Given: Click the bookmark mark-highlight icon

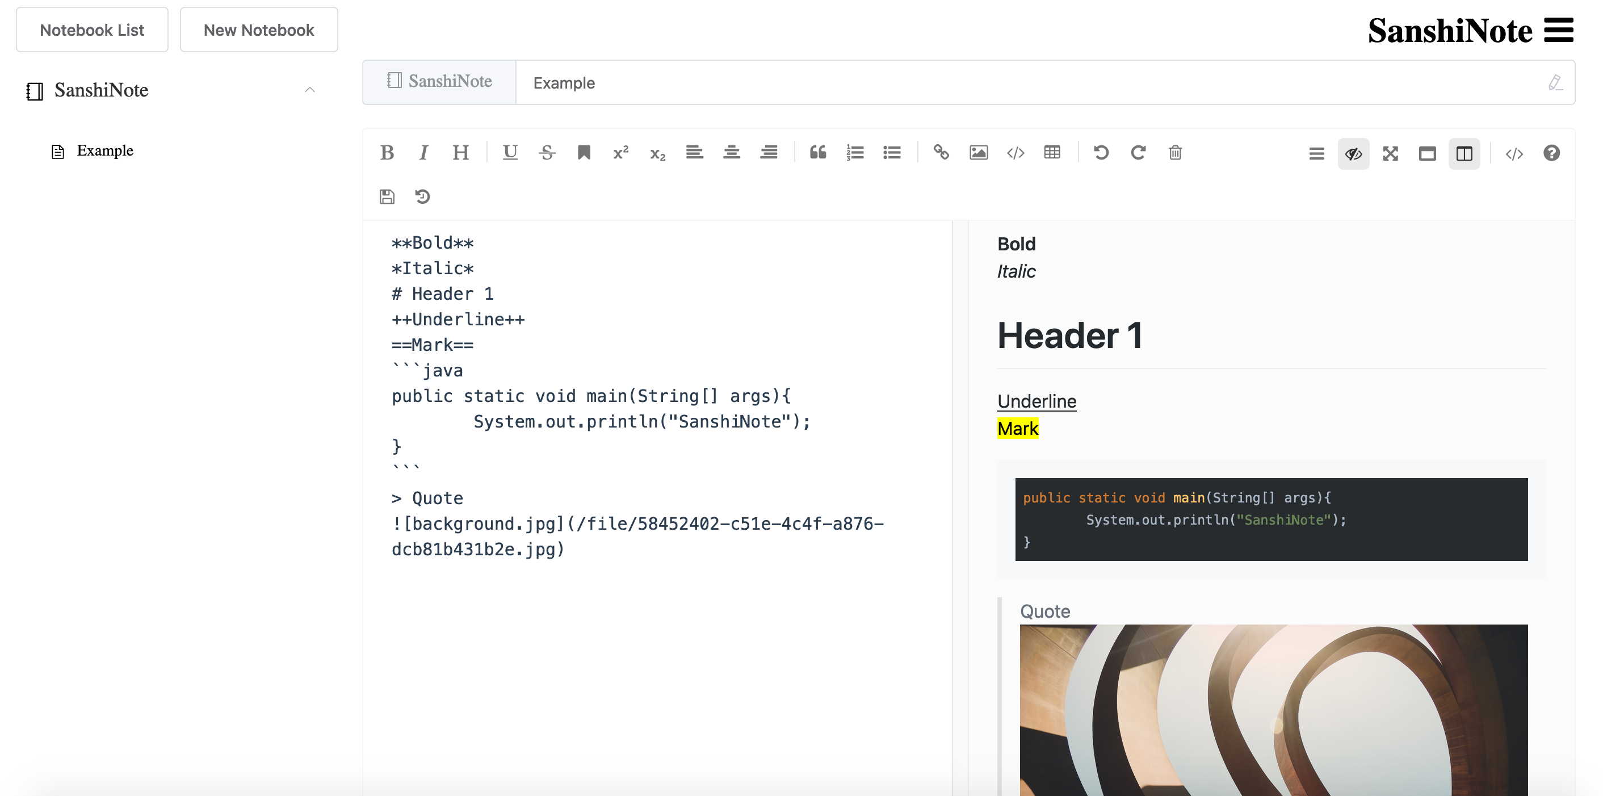Looking at the screenshot, I should click(584, 153).
